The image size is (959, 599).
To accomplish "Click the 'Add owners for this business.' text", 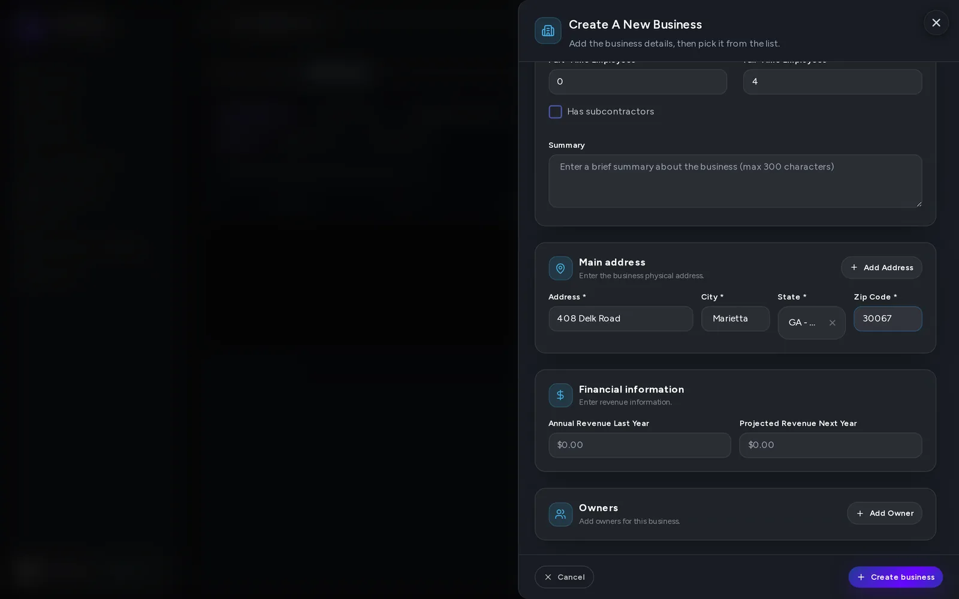I will pos(629,522).
